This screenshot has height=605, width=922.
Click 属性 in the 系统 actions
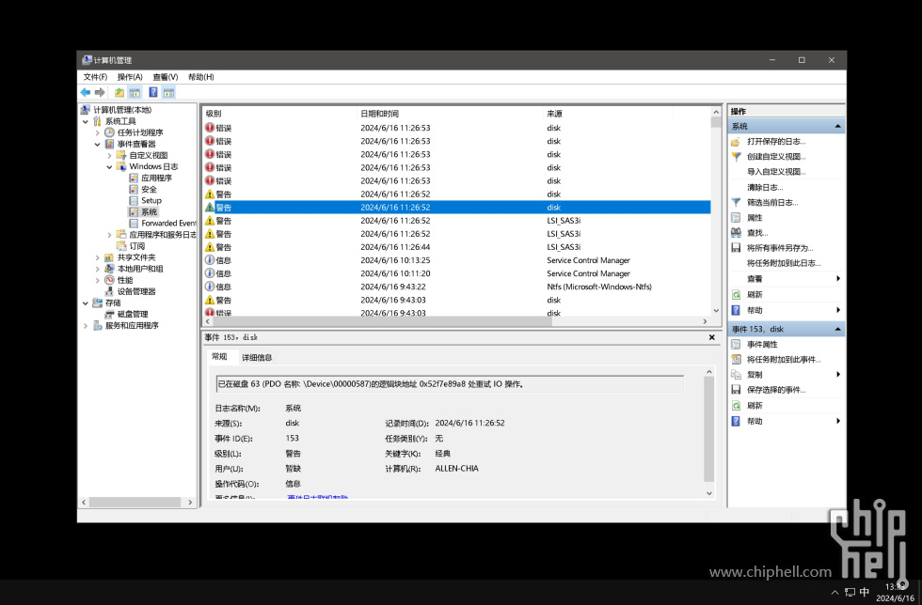(x=755, y=218)
